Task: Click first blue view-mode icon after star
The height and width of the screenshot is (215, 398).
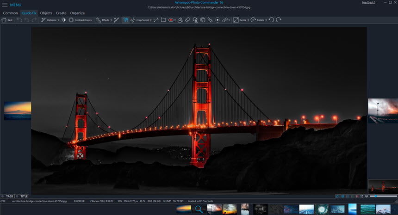Action: click(342, 196)
